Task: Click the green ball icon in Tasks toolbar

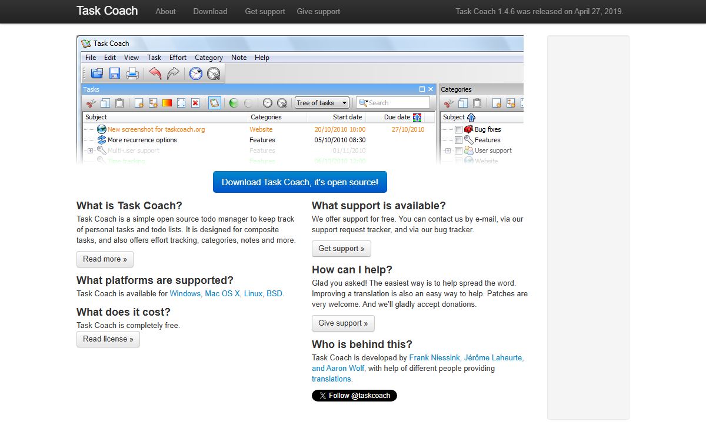Action: (x=234, y=103)
